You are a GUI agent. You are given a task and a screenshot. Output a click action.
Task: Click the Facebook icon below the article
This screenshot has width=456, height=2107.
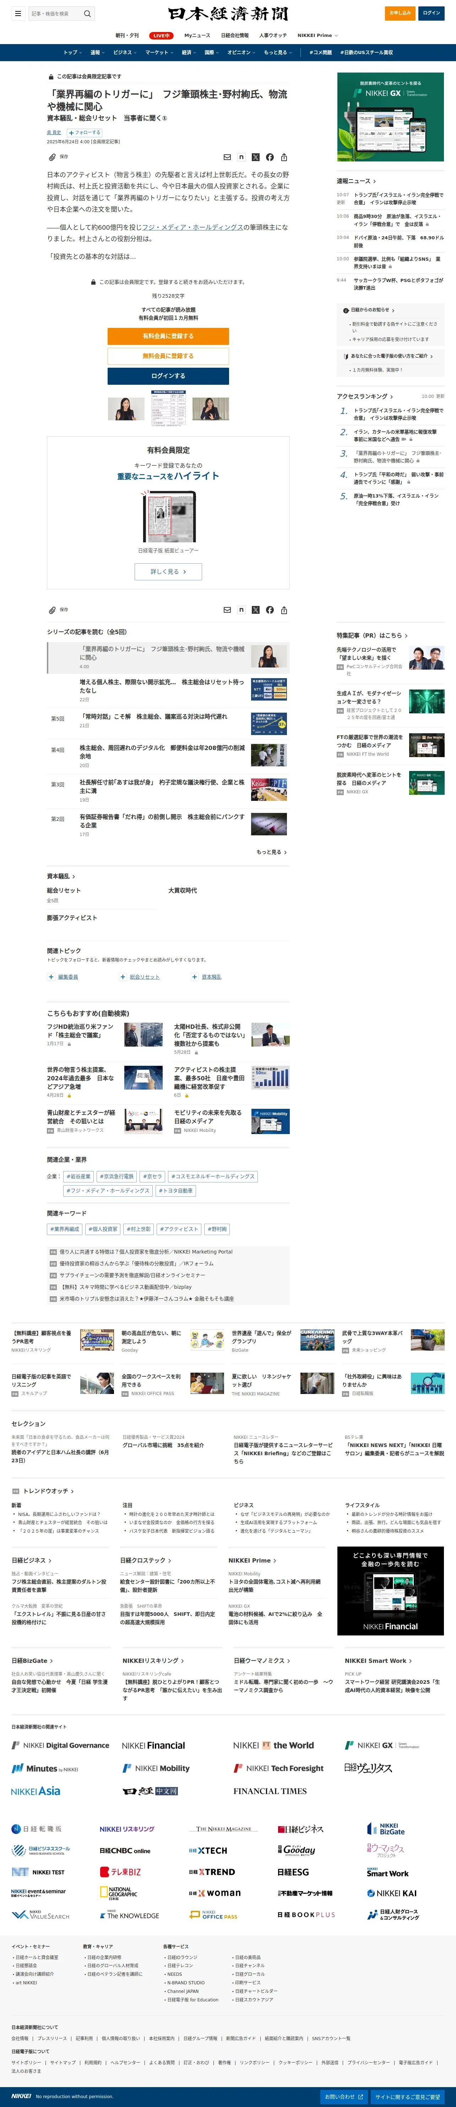coord(270,610)
